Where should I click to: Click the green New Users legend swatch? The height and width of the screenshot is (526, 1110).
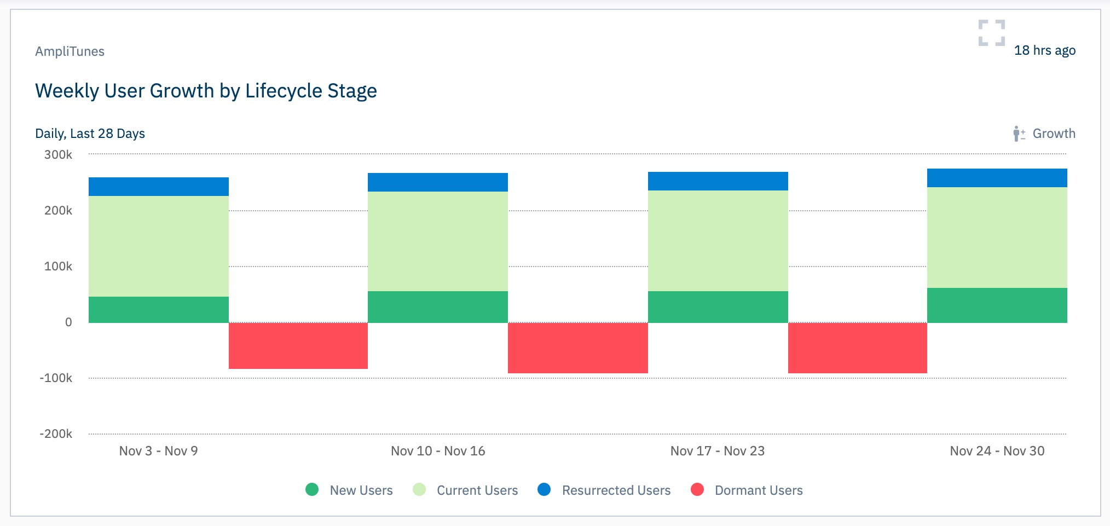click(312, 490)
